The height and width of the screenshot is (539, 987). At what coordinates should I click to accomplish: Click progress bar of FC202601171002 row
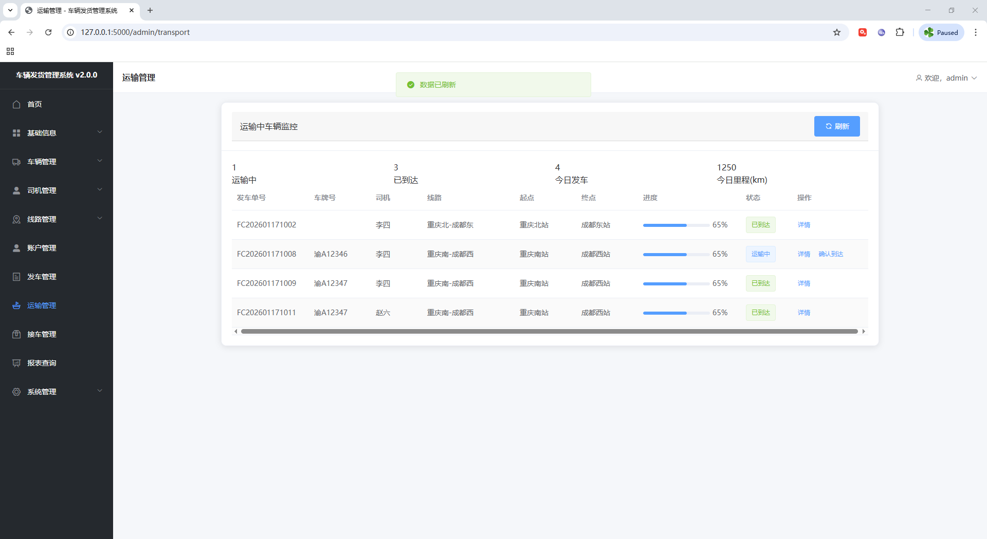pos(675,225)
